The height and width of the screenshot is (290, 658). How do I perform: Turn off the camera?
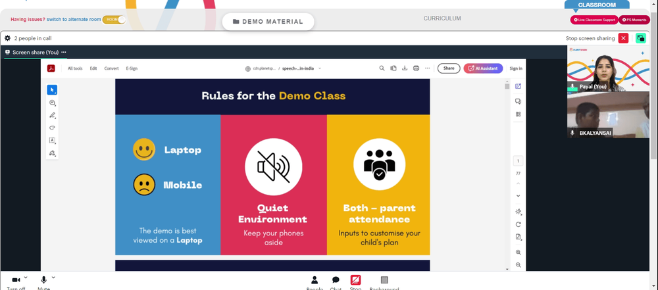click(x=16, y=281)
